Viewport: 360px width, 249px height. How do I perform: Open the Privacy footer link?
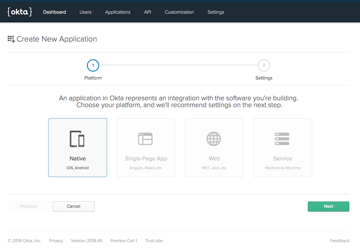pyautogui.click(x=56, y=241)
